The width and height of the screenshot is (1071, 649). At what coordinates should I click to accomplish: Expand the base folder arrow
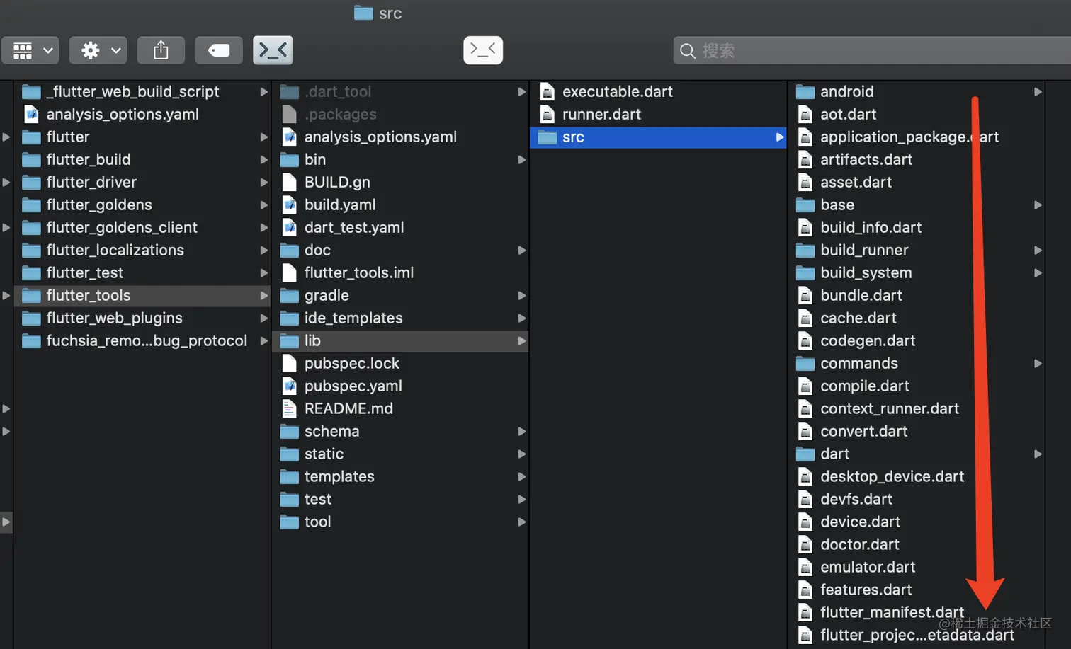pos(1038,205)
